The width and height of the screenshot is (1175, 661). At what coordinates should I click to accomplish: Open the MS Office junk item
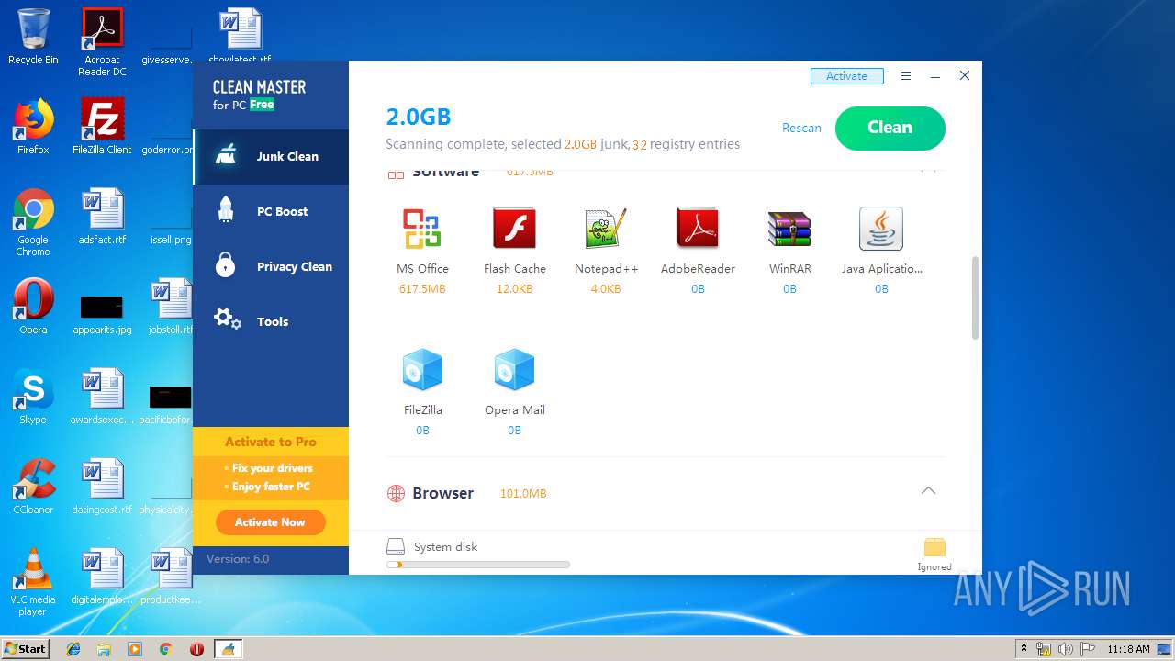tap(422, 229)
